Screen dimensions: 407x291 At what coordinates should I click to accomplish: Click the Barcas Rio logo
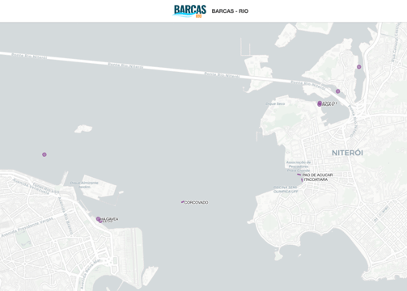pos(189,11)
